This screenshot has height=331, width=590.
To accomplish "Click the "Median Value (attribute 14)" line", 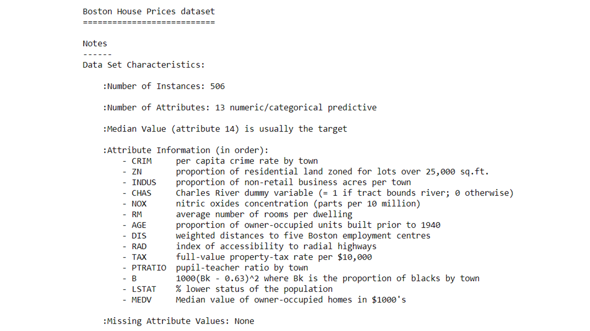I will point(225,129).
